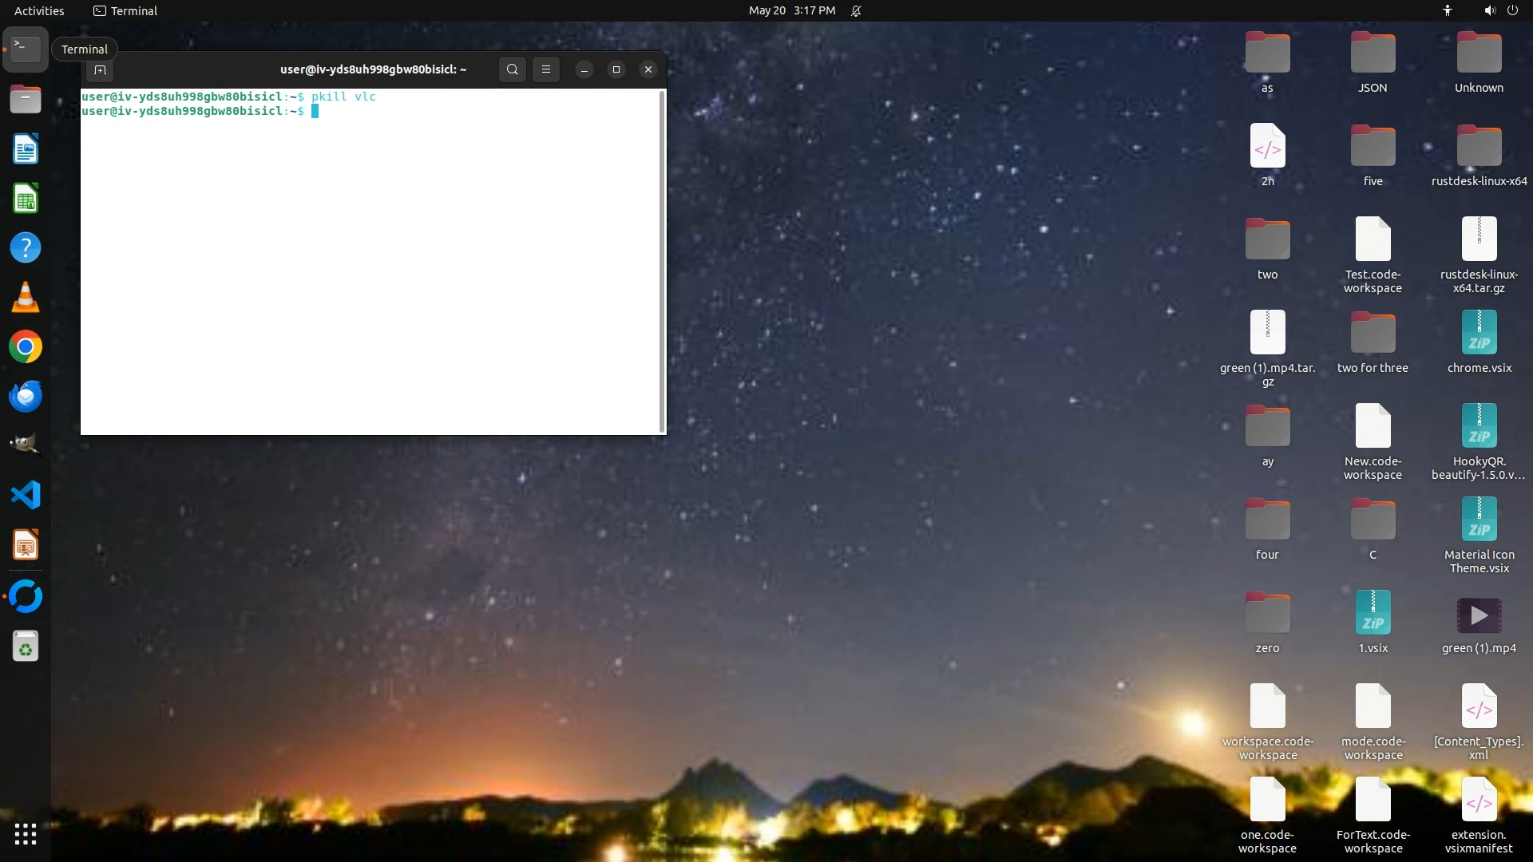Click the Activities button
Screen dimensions: 1533x862
coord(39,10)
